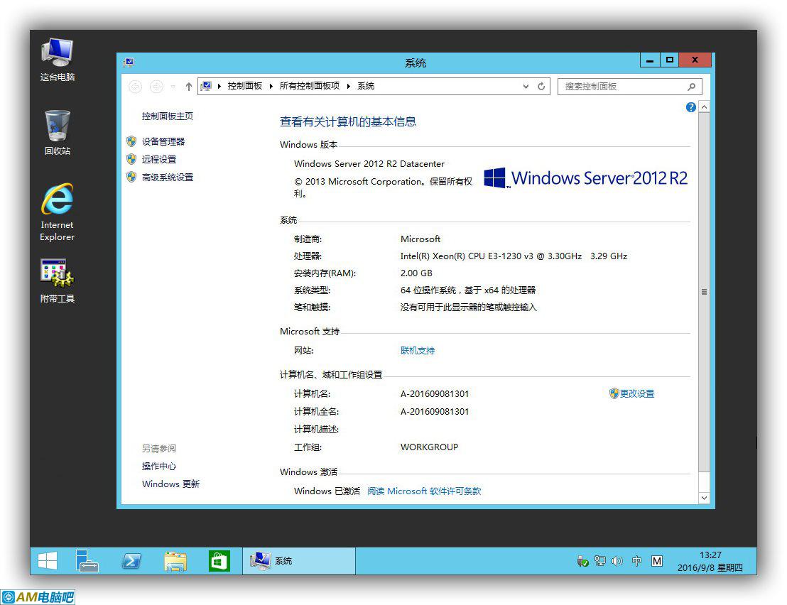
Task: Select the 回收站 recycle bin icon
Action: coord(58,133)
